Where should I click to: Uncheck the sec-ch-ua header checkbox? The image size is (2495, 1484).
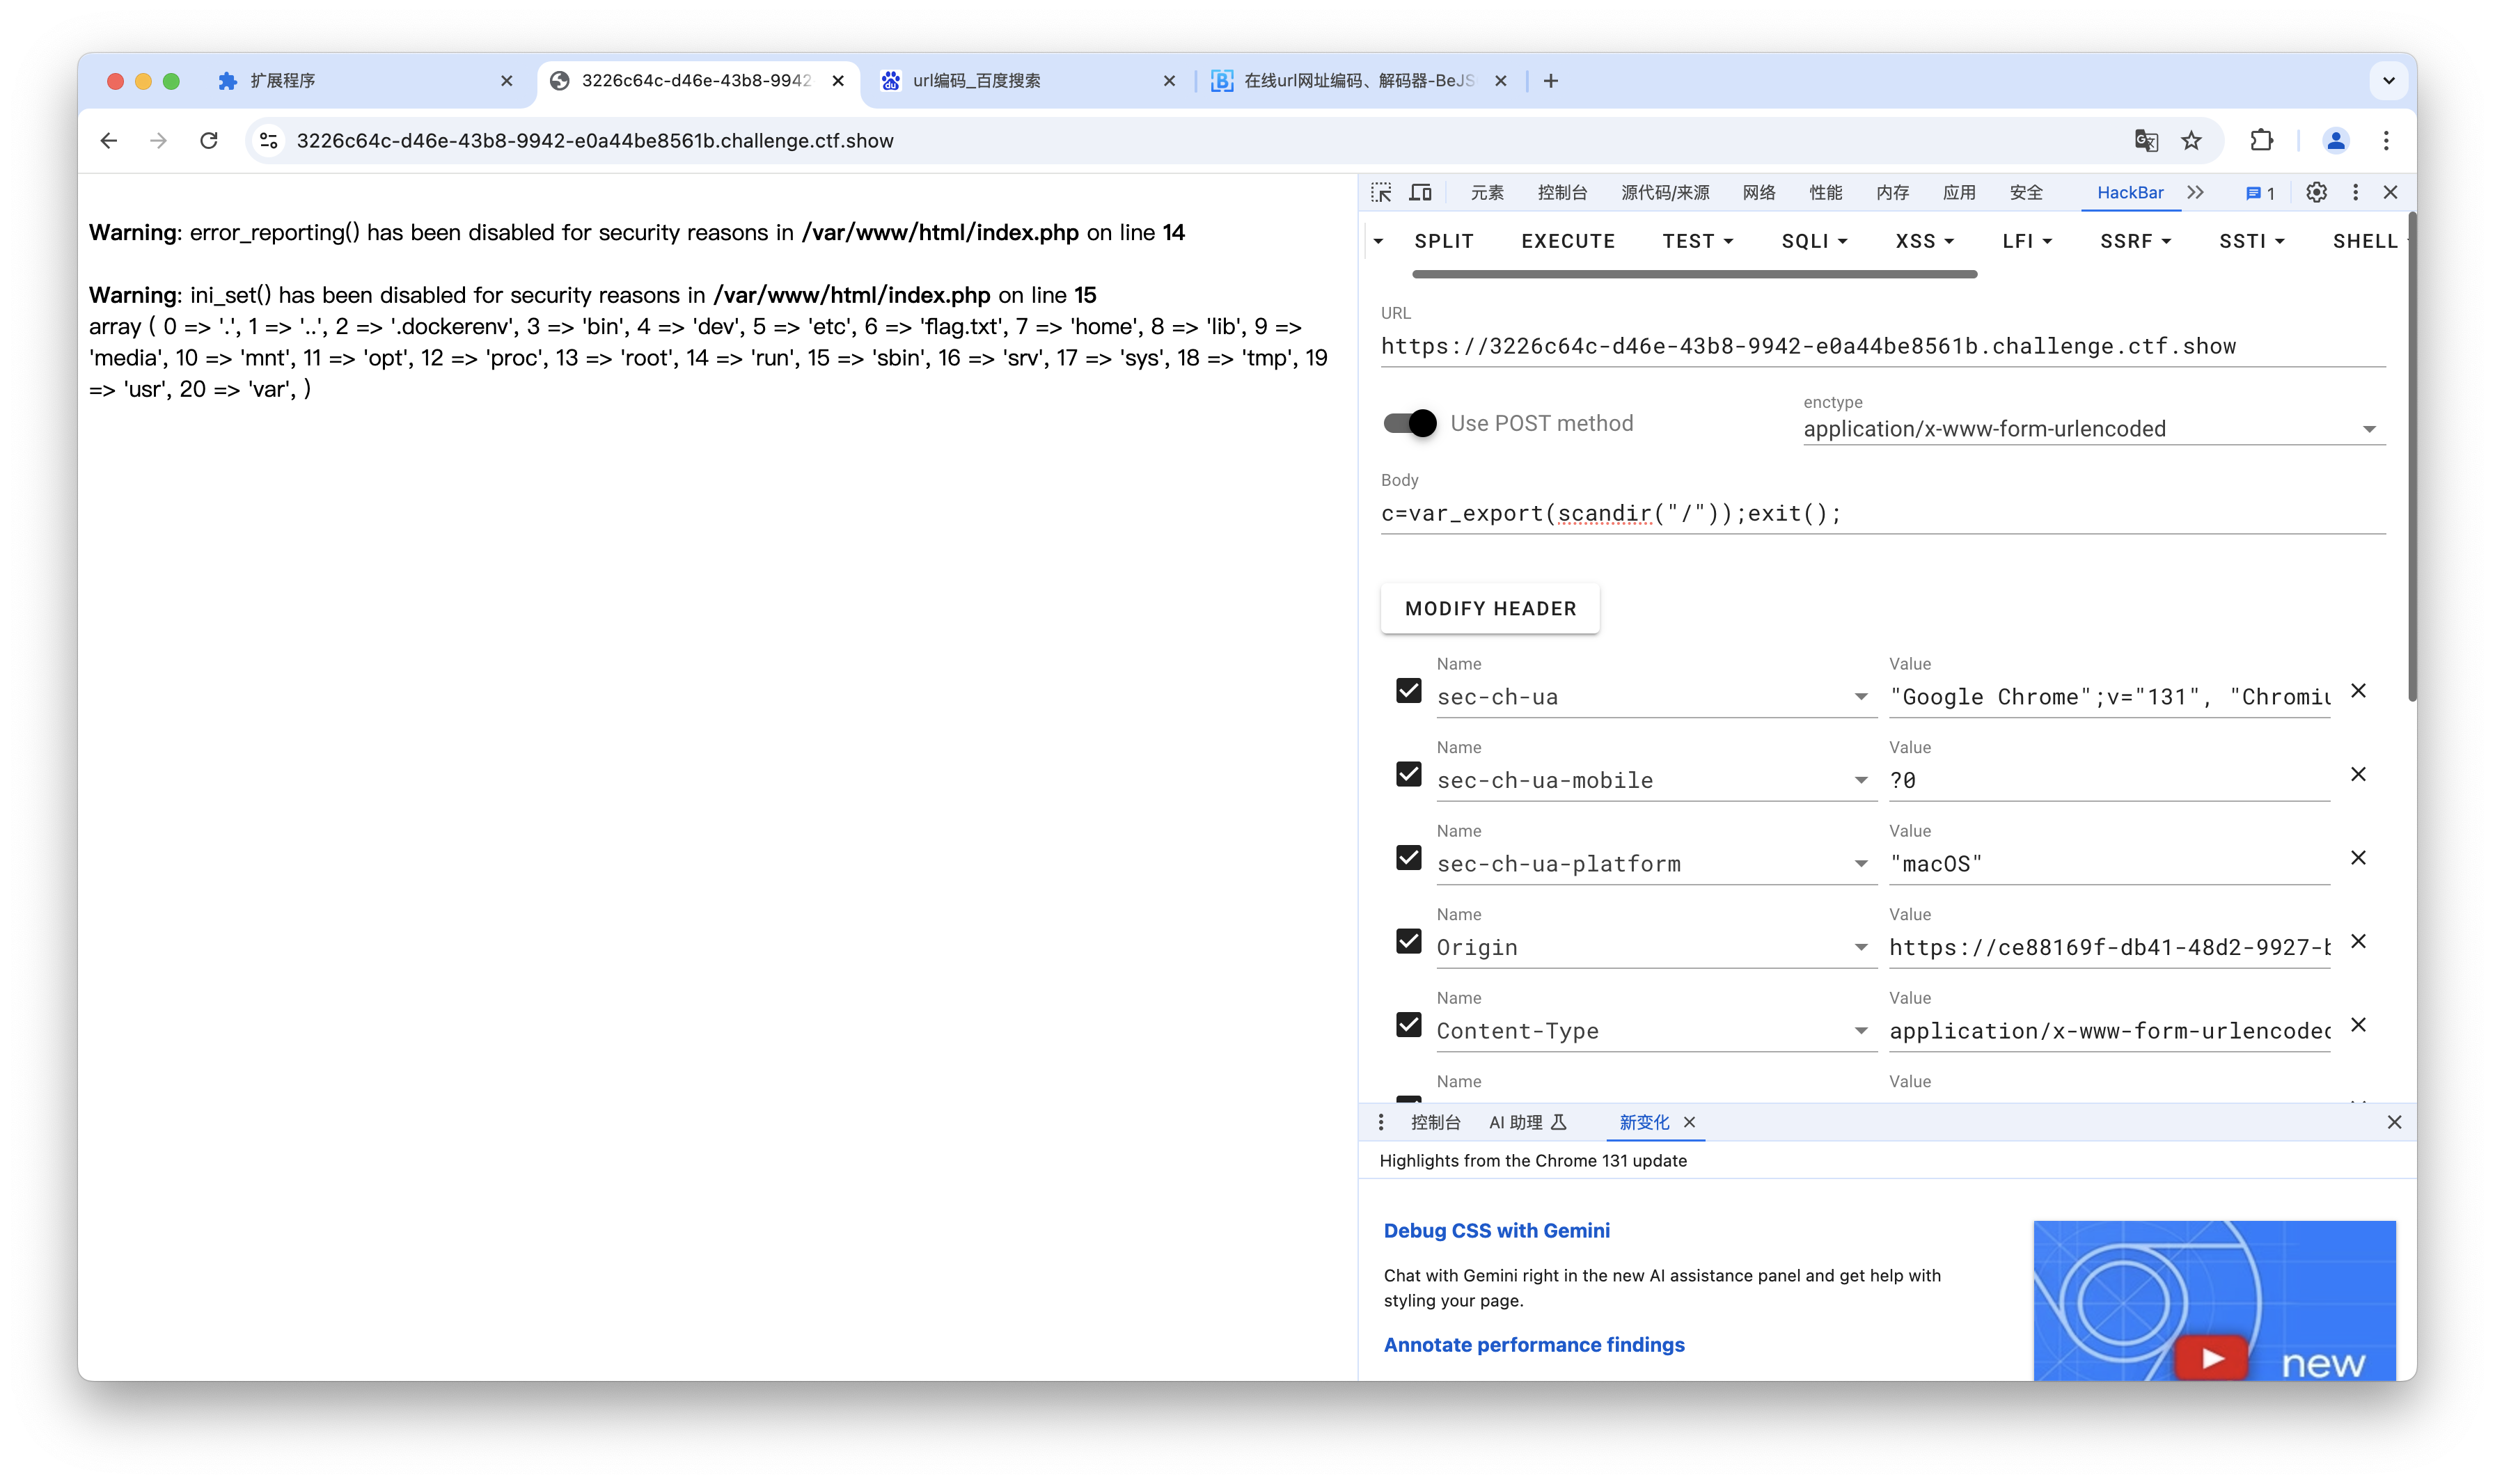click(x=1408, y=691)
